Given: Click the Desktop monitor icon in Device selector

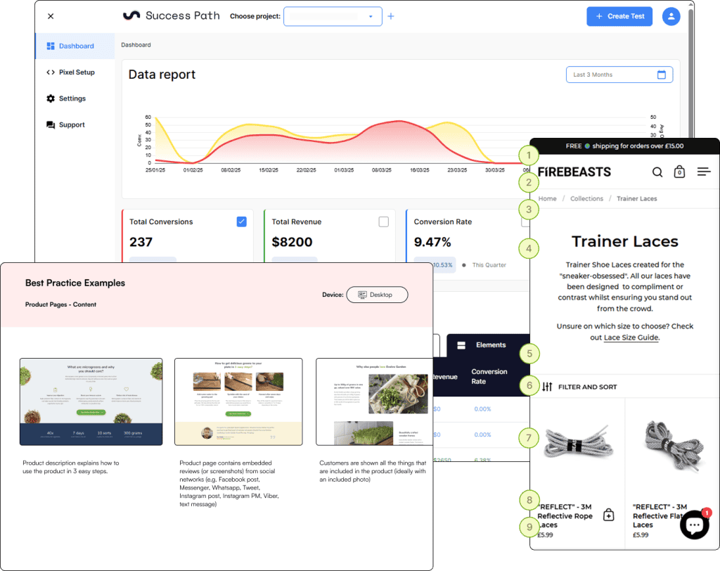Looking at the screenshot, I should (362, 295).
